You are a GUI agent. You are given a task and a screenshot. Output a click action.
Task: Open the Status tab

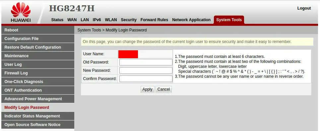pos(57,20)
